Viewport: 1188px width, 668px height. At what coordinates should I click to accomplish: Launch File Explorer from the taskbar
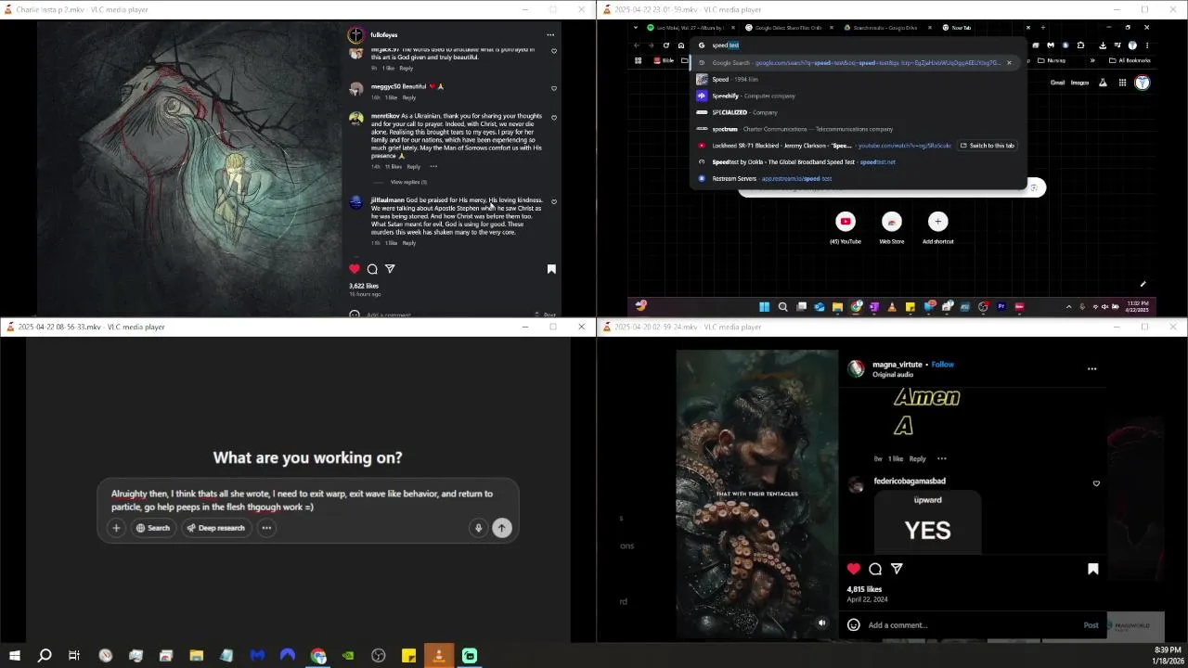tap(197, 656)
